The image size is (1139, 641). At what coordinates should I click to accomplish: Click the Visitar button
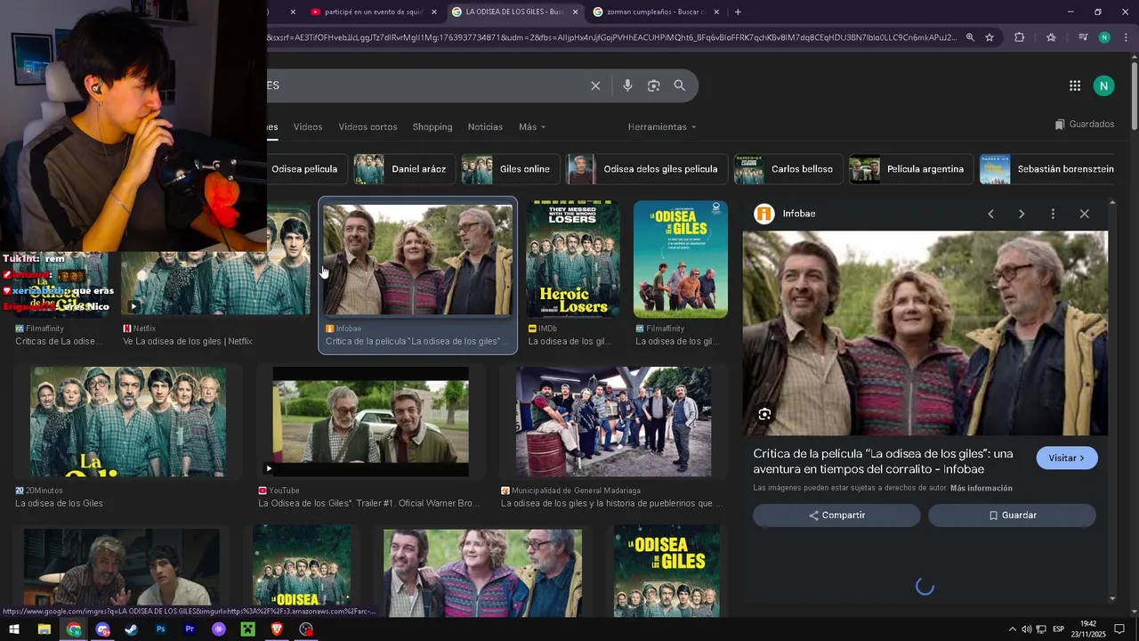pos(1067,458)
